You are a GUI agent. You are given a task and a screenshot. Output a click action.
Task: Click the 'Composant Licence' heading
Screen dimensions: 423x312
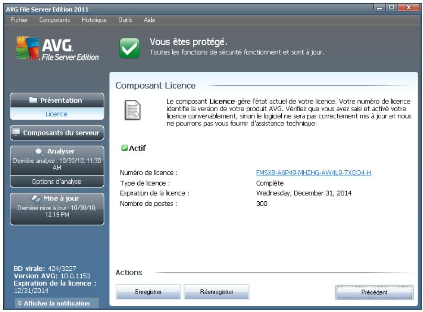pyautogui.click(x=155, y=86)
